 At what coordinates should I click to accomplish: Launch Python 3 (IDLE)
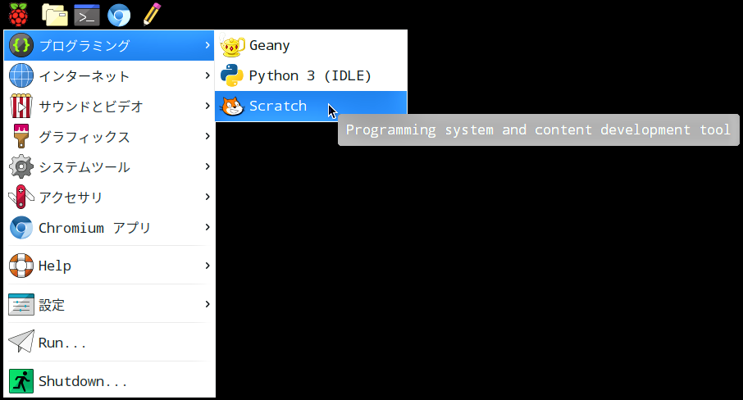point(311,75)
